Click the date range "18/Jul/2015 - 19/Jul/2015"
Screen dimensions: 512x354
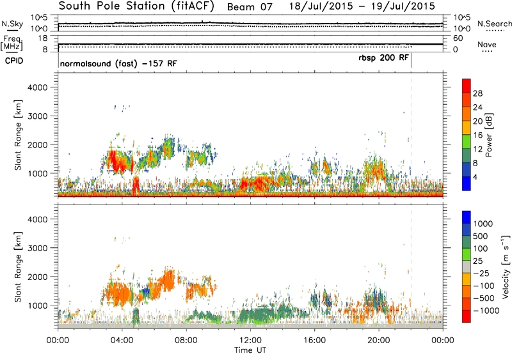[362, 6]
